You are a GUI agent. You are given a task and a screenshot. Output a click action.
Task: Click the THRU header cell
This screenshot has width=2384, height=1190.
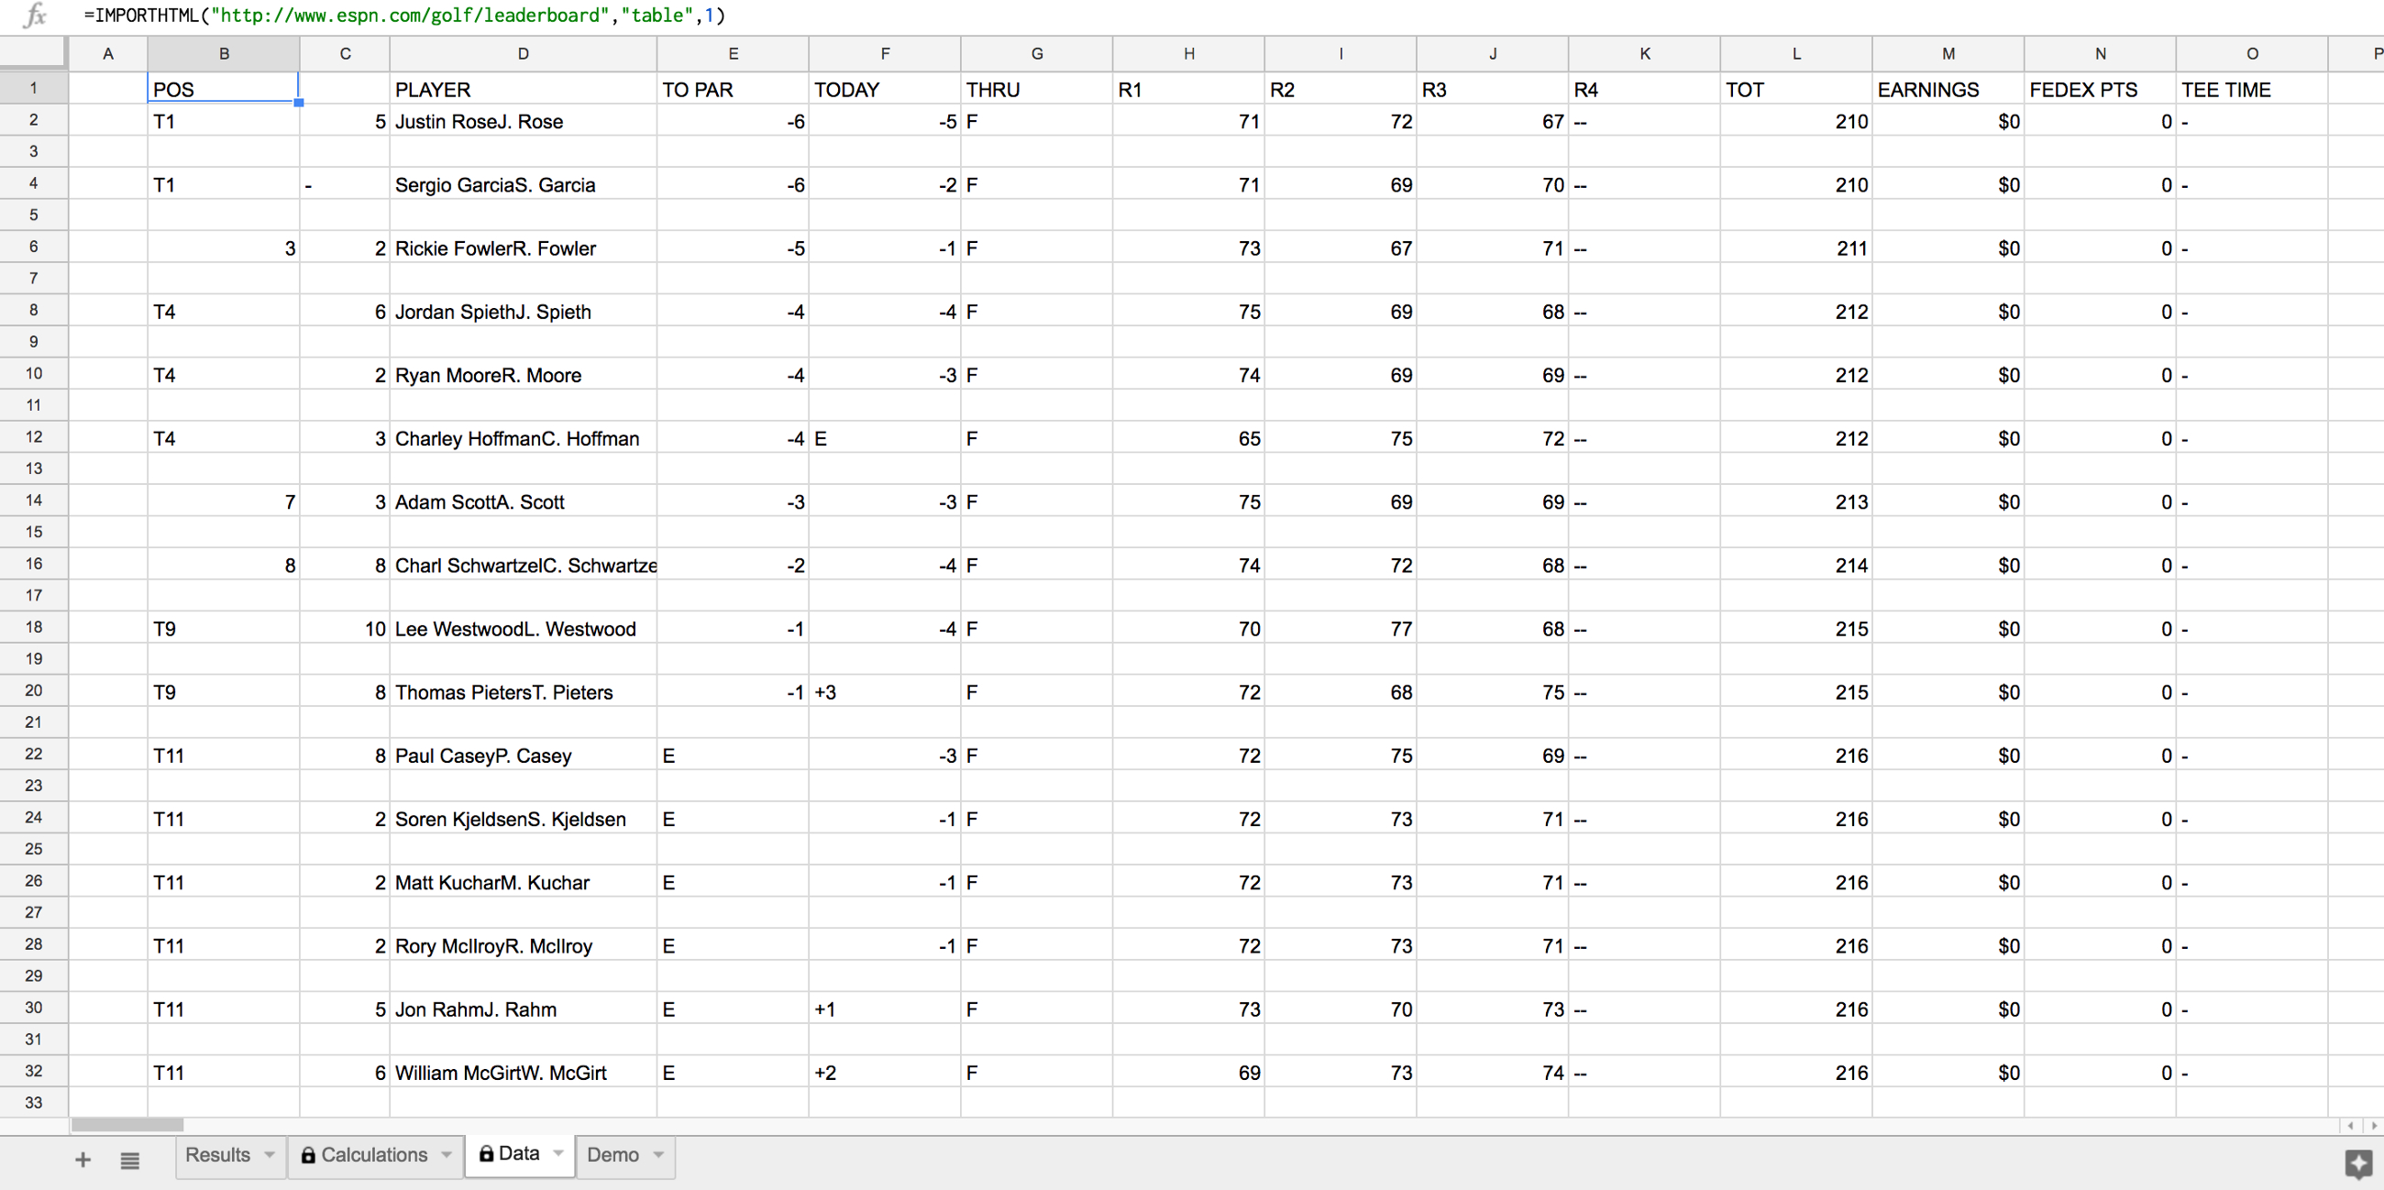[1036, 89]
